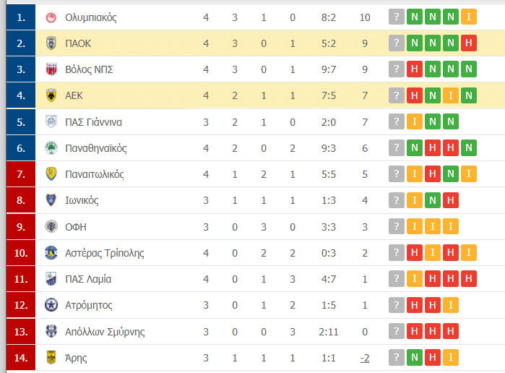Viewport: 505px width, 373px height.
Task: Click the Παναθηναϊκός green clover logo
Action: 51,148
